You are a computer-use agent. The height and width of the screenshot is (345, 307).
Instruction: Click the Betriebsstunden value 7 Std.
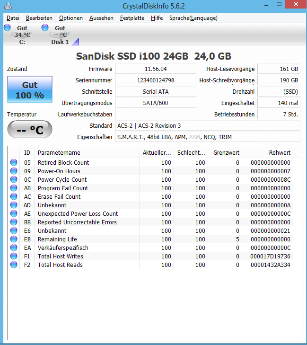click(x=279, y=115)
